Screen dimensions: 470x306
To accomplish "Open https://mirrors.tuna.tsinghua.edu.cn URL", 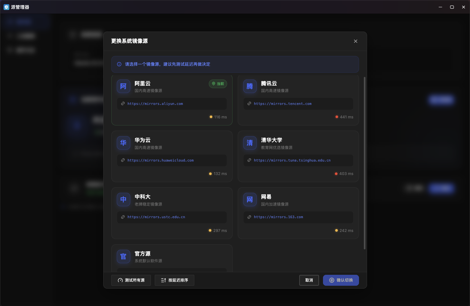I will coord(292,160).
